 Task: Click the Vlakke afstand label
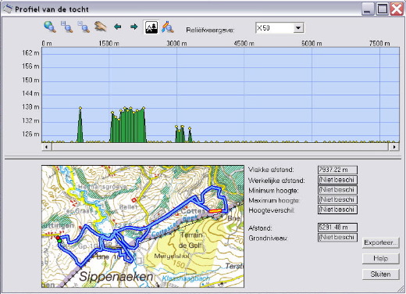(x=271, y=170)
